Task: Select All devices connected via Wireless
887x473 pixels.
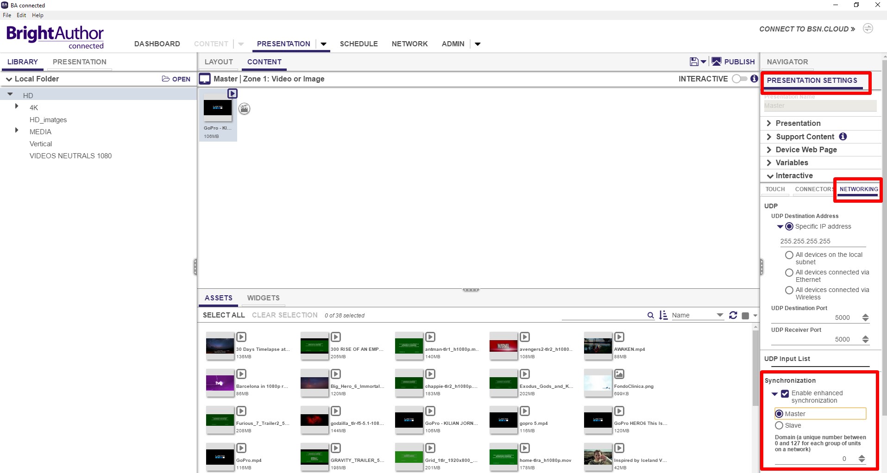Action: (x=789, y=290)
